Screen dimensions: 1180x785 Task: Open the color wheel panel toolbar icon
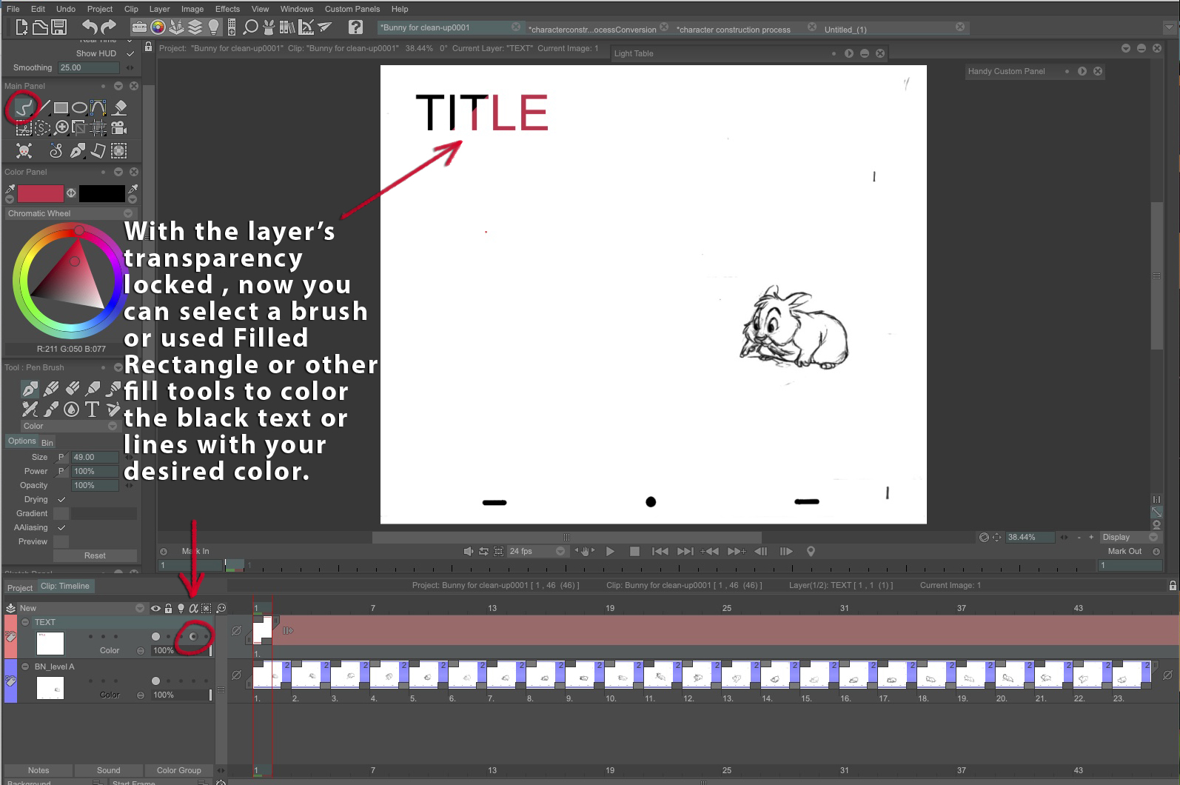click(x=158, y=27)
